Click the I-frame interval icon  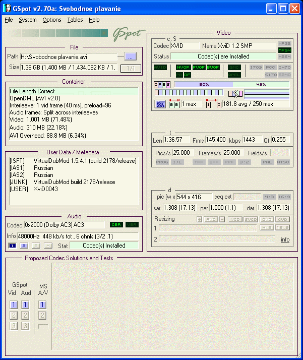click(x=214, y=104)
